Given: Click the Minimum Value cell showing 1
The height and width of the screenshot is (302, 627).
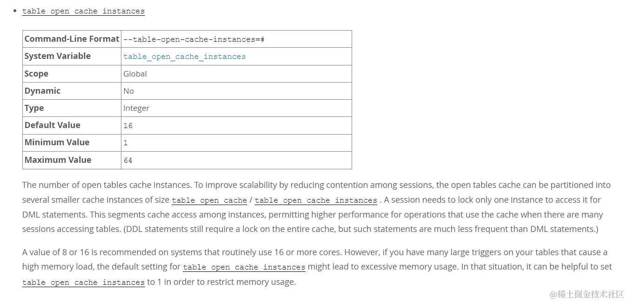Looking at the screenshot, I should point(236,143).
